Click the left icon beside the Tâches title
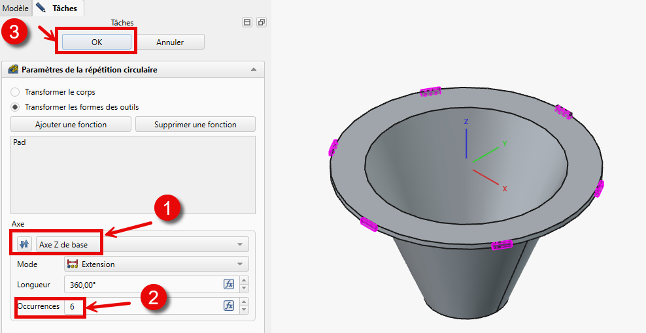 [247, 22]
